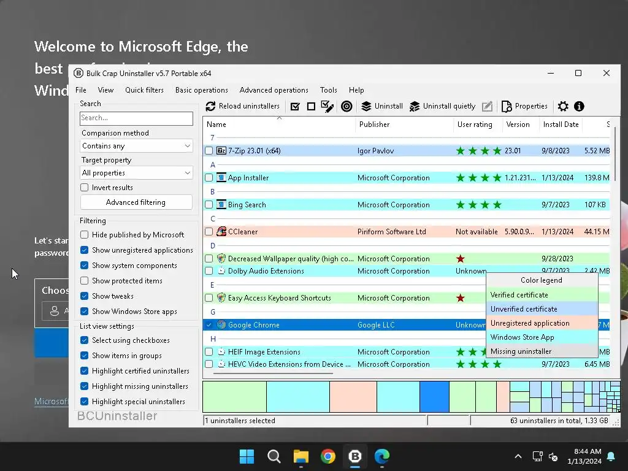Uncheck Show tweaks option
Viewport: 628px width, 471px height.
(84, 296)
